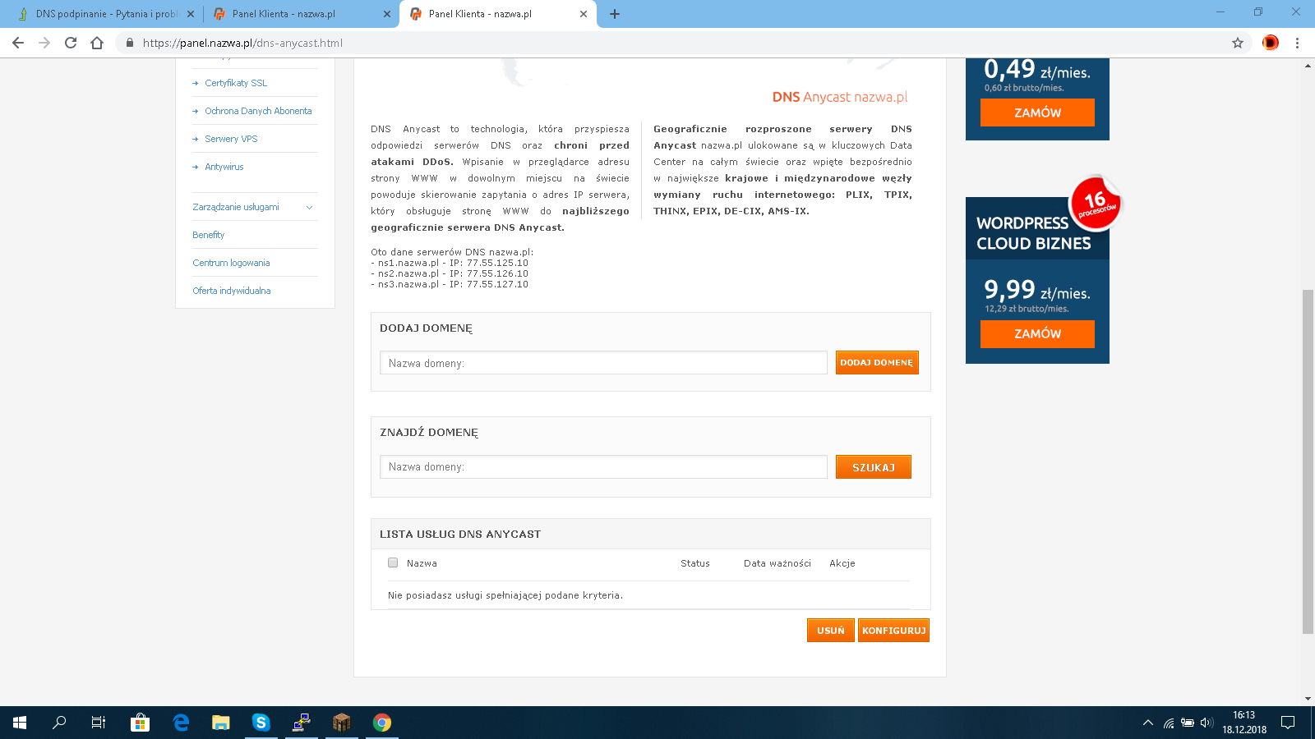
Task: Open the Certyfikaty SSL sidebar link
Action: [236, 83]
